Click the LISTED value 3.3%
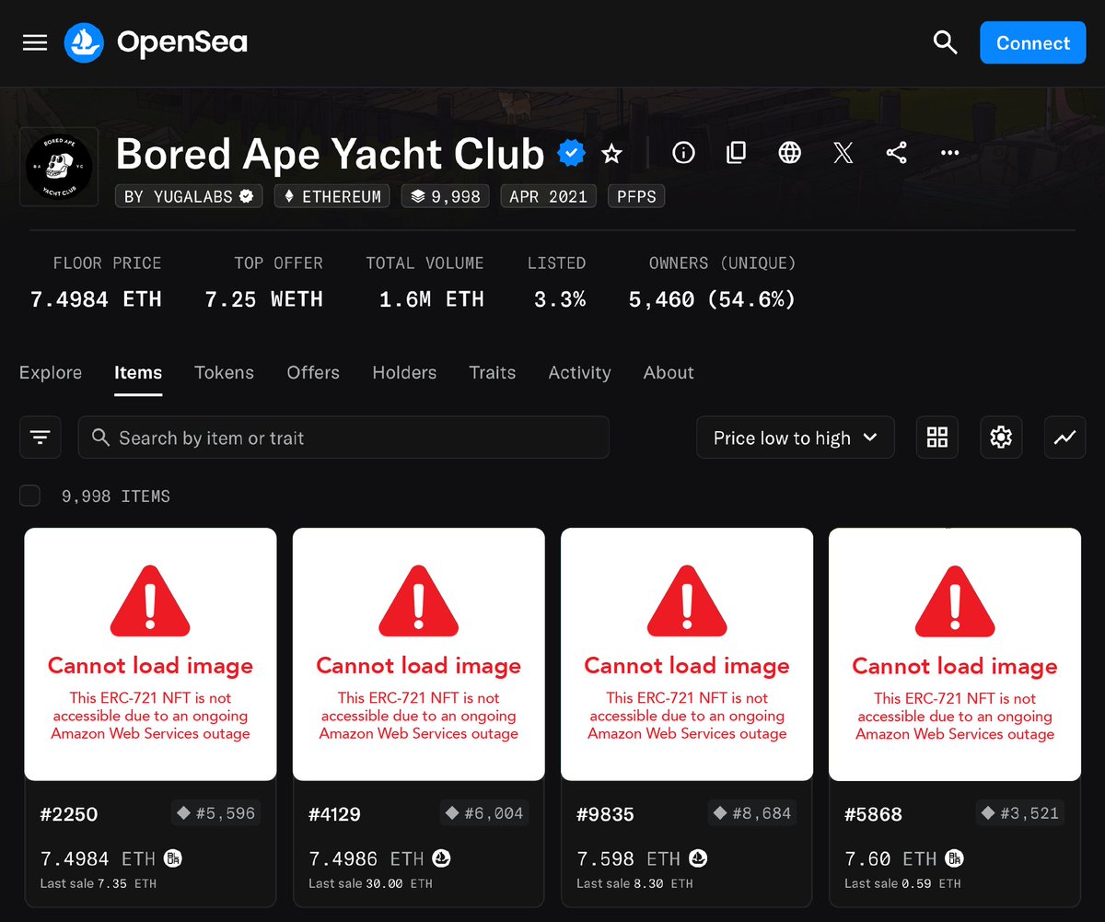The image size is (1105, 922). point(559,299)
